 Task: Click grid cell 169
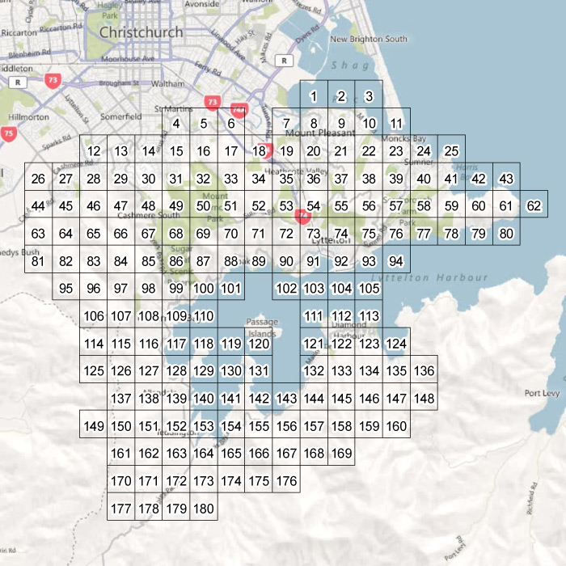[x=341, y=451]
